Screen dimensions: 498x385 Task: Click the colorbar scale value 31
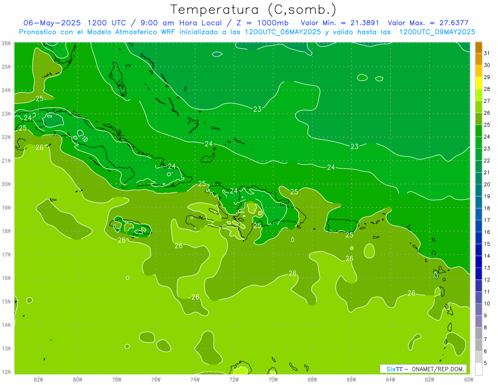coord(487,53)
